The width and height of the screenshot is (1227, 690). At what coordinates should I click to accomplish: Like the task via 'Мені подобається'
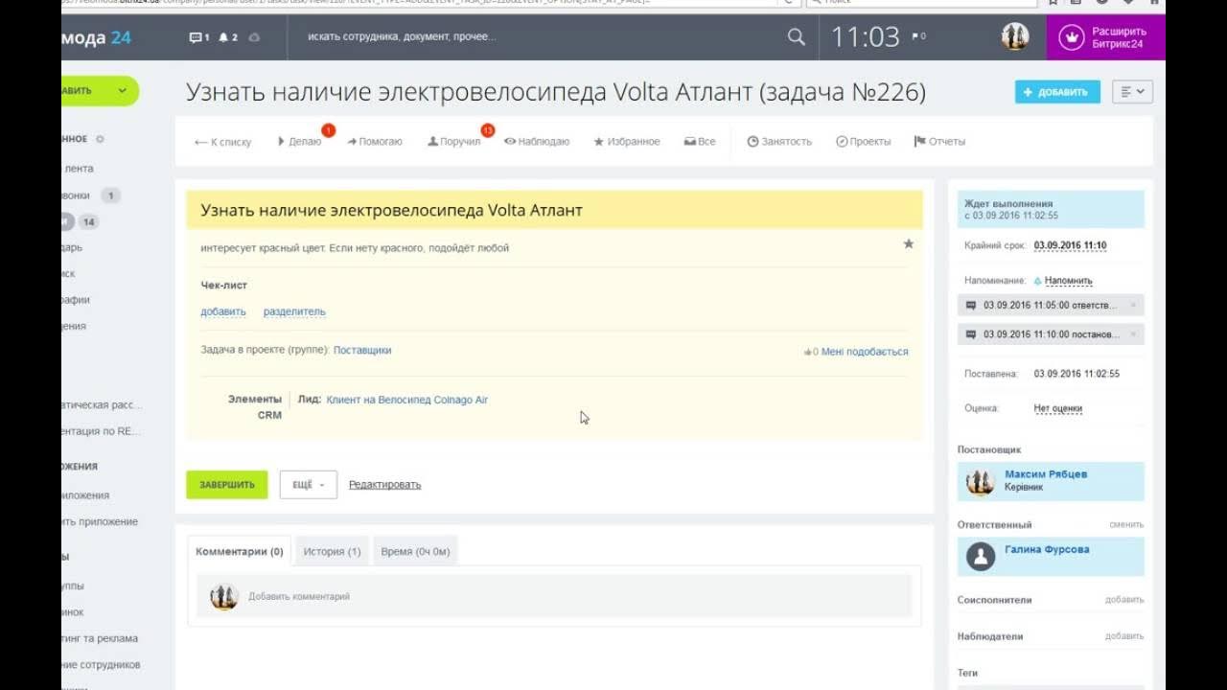pos(858,352)
